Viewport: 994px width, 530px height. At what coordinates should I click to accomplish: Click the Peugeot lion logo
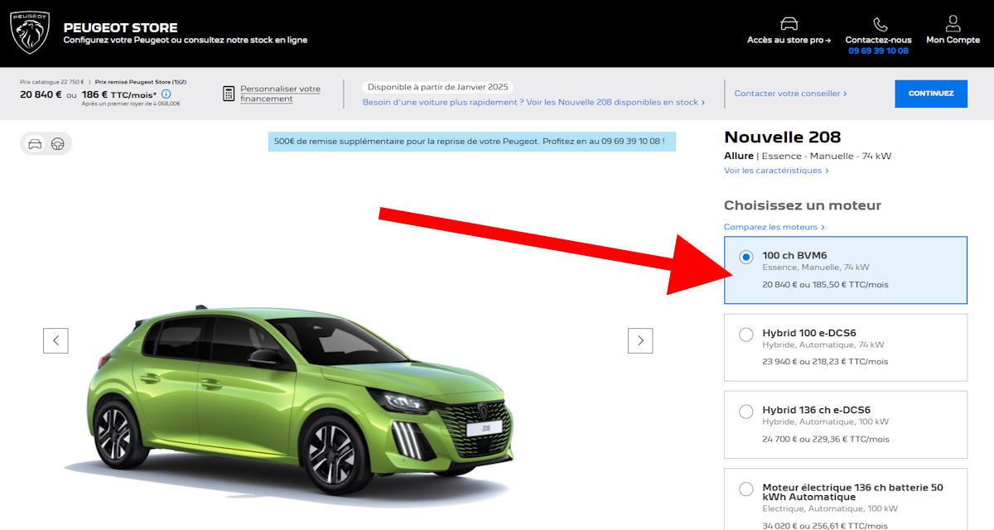click(x=30, y=33)
